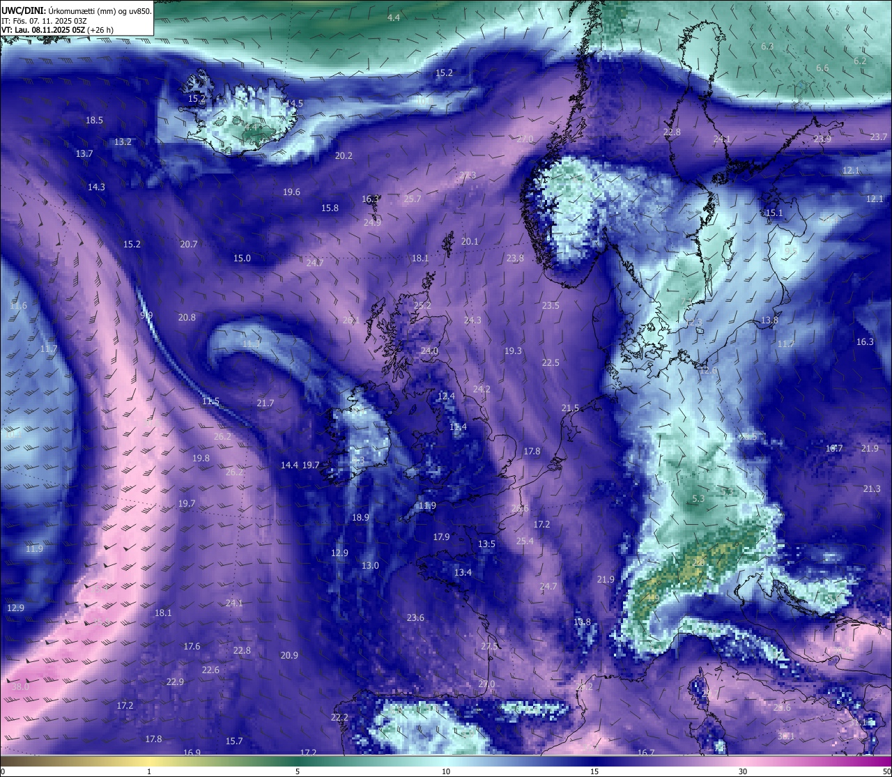Click the colour scale tick labelled 1
The image size is (892, 777).
tap(149, 771)
